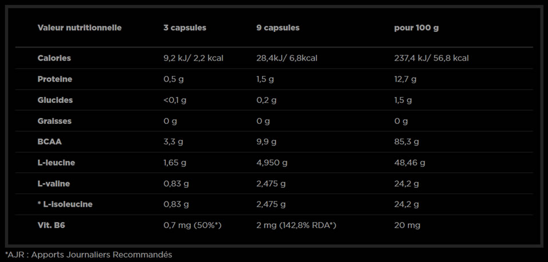The height and width of the screenshot is (262, 548).
Task: Select the '3 capsules' column header
Action: point(184,28)
